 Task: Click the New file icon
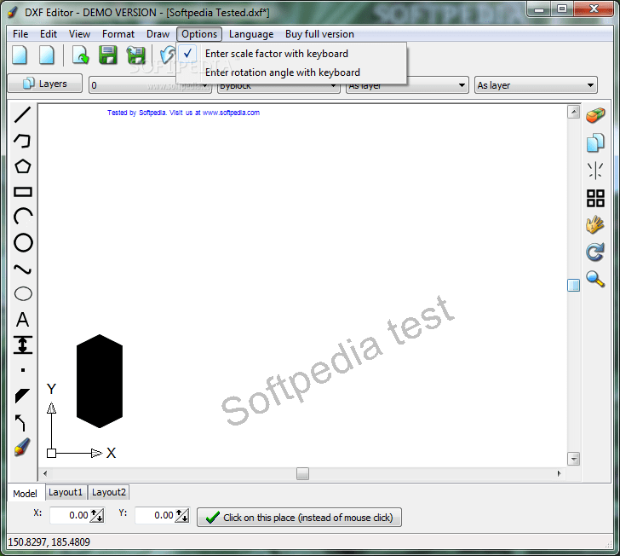tap(20, 55)
